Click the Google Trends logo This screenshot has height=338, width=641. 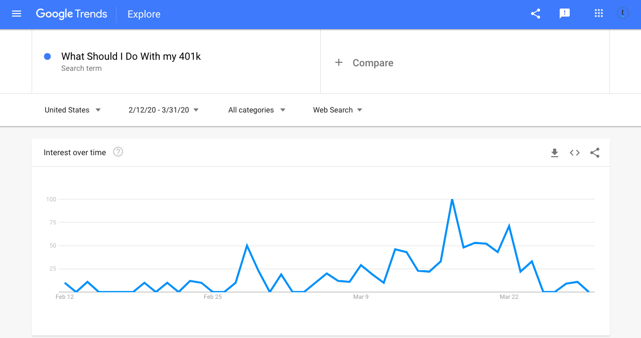[x=71, y=14]
